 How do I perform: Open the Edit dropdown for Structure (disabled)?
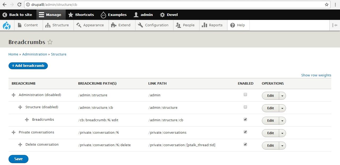[282, 108]
